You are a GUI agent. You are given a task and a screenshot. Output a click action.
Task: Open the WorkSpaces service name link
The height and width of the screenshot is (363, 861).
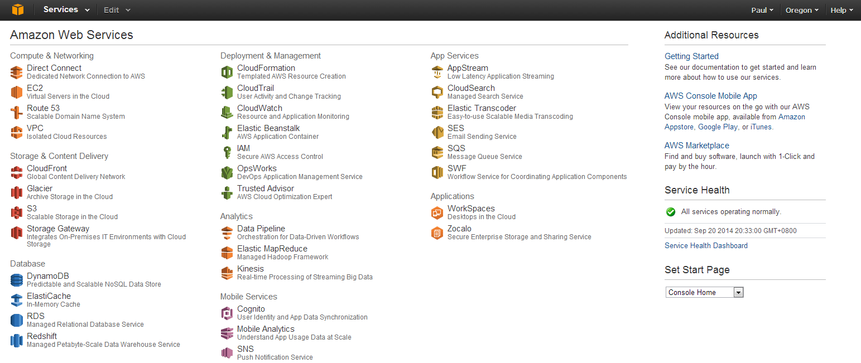(471, 209)
